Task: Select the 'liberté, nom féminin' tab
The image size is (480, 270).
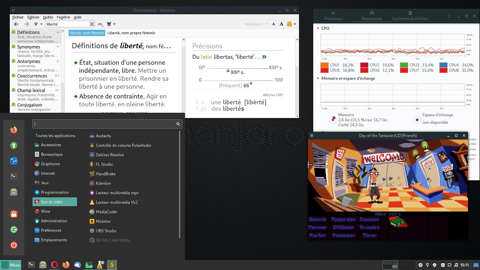Action: [87, 33]
